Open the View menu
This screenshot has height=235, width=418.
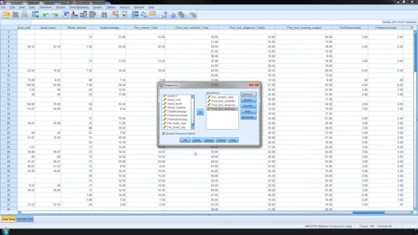coord(22,7)
